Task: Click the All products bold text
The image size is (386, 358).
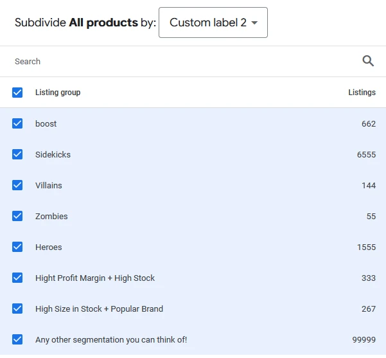Action: point(103,22)
